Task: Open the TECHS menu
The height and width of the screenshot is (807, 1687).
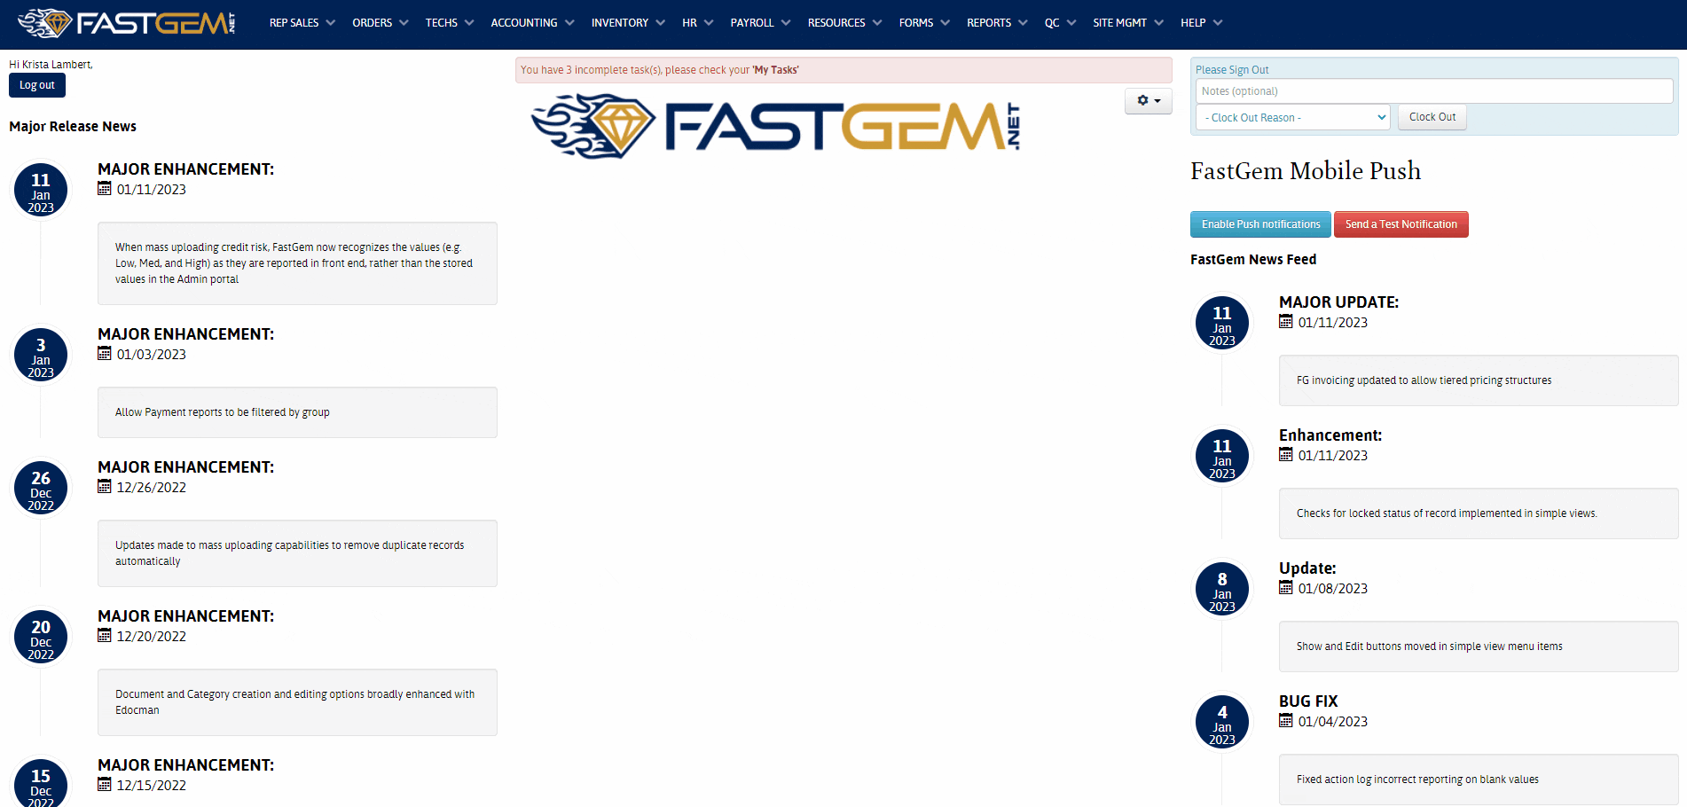Action: pos(450,23)
